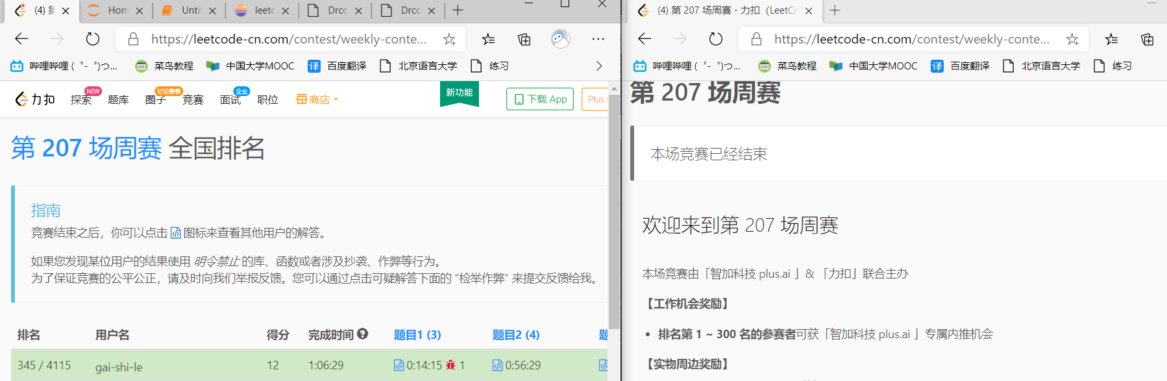Click address bar in left browser window
This screenshot has width=1167, height=381.
pos(289,39)
